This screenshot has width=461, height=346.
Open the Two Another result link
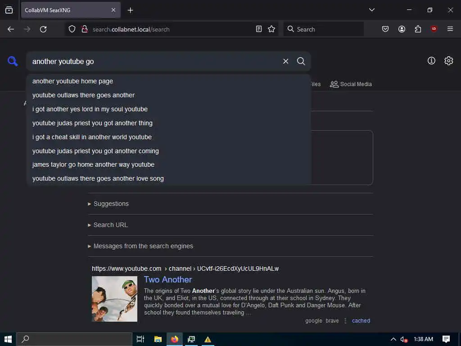point(168,279)
